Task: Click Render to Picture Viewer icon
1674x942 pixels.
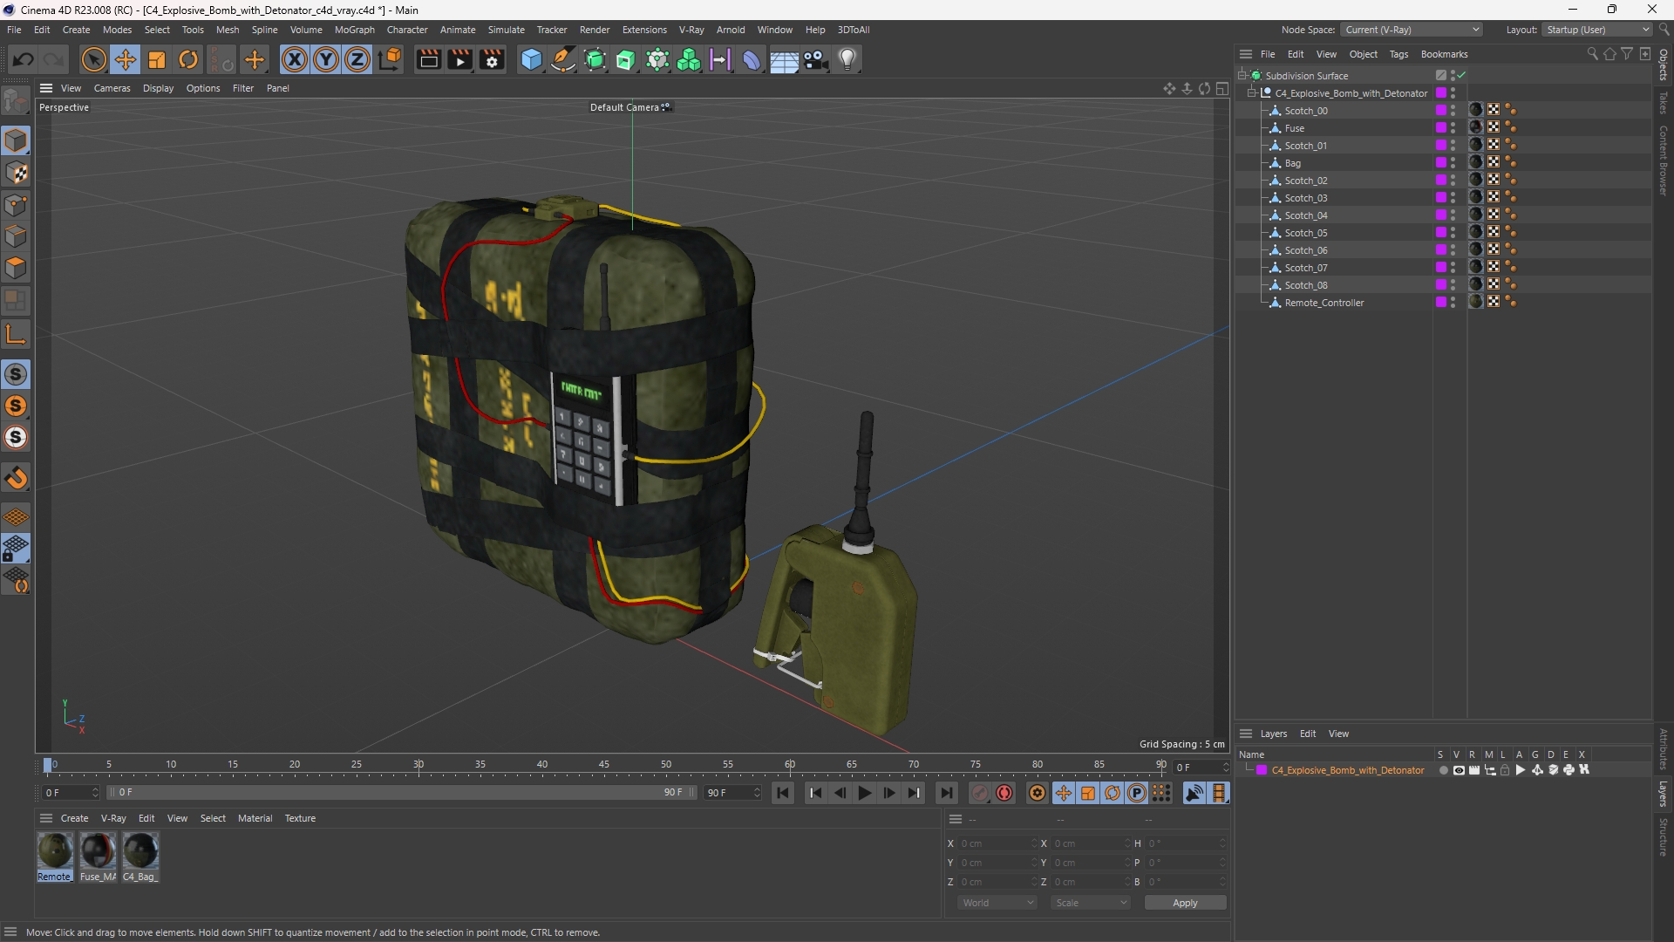Action: [460, 59]
